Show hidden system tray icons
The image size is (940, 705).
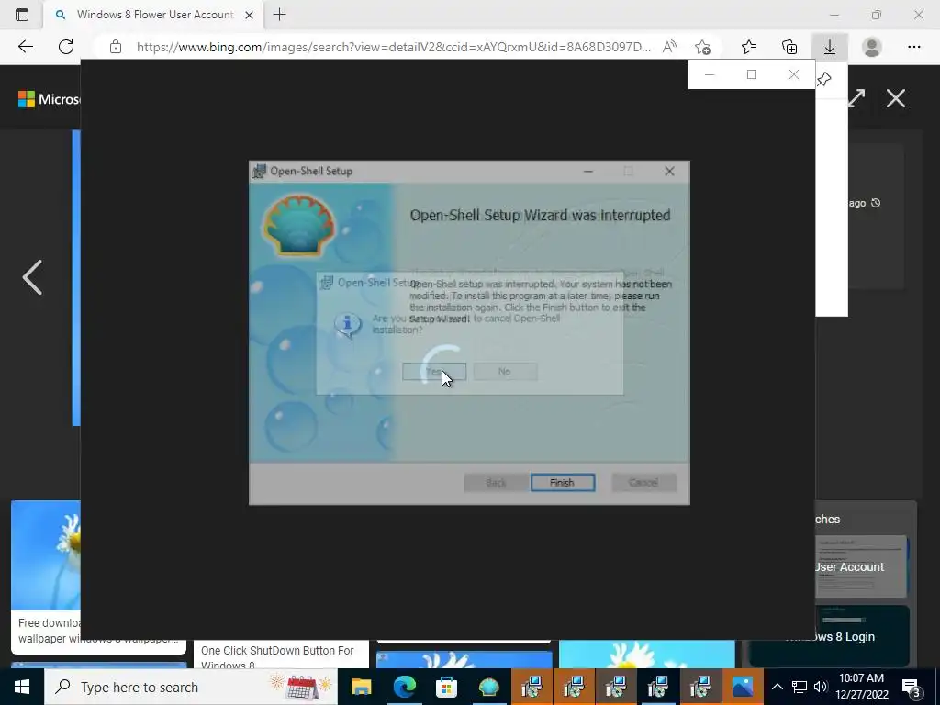pyautogui.click(x=777, y=687)
